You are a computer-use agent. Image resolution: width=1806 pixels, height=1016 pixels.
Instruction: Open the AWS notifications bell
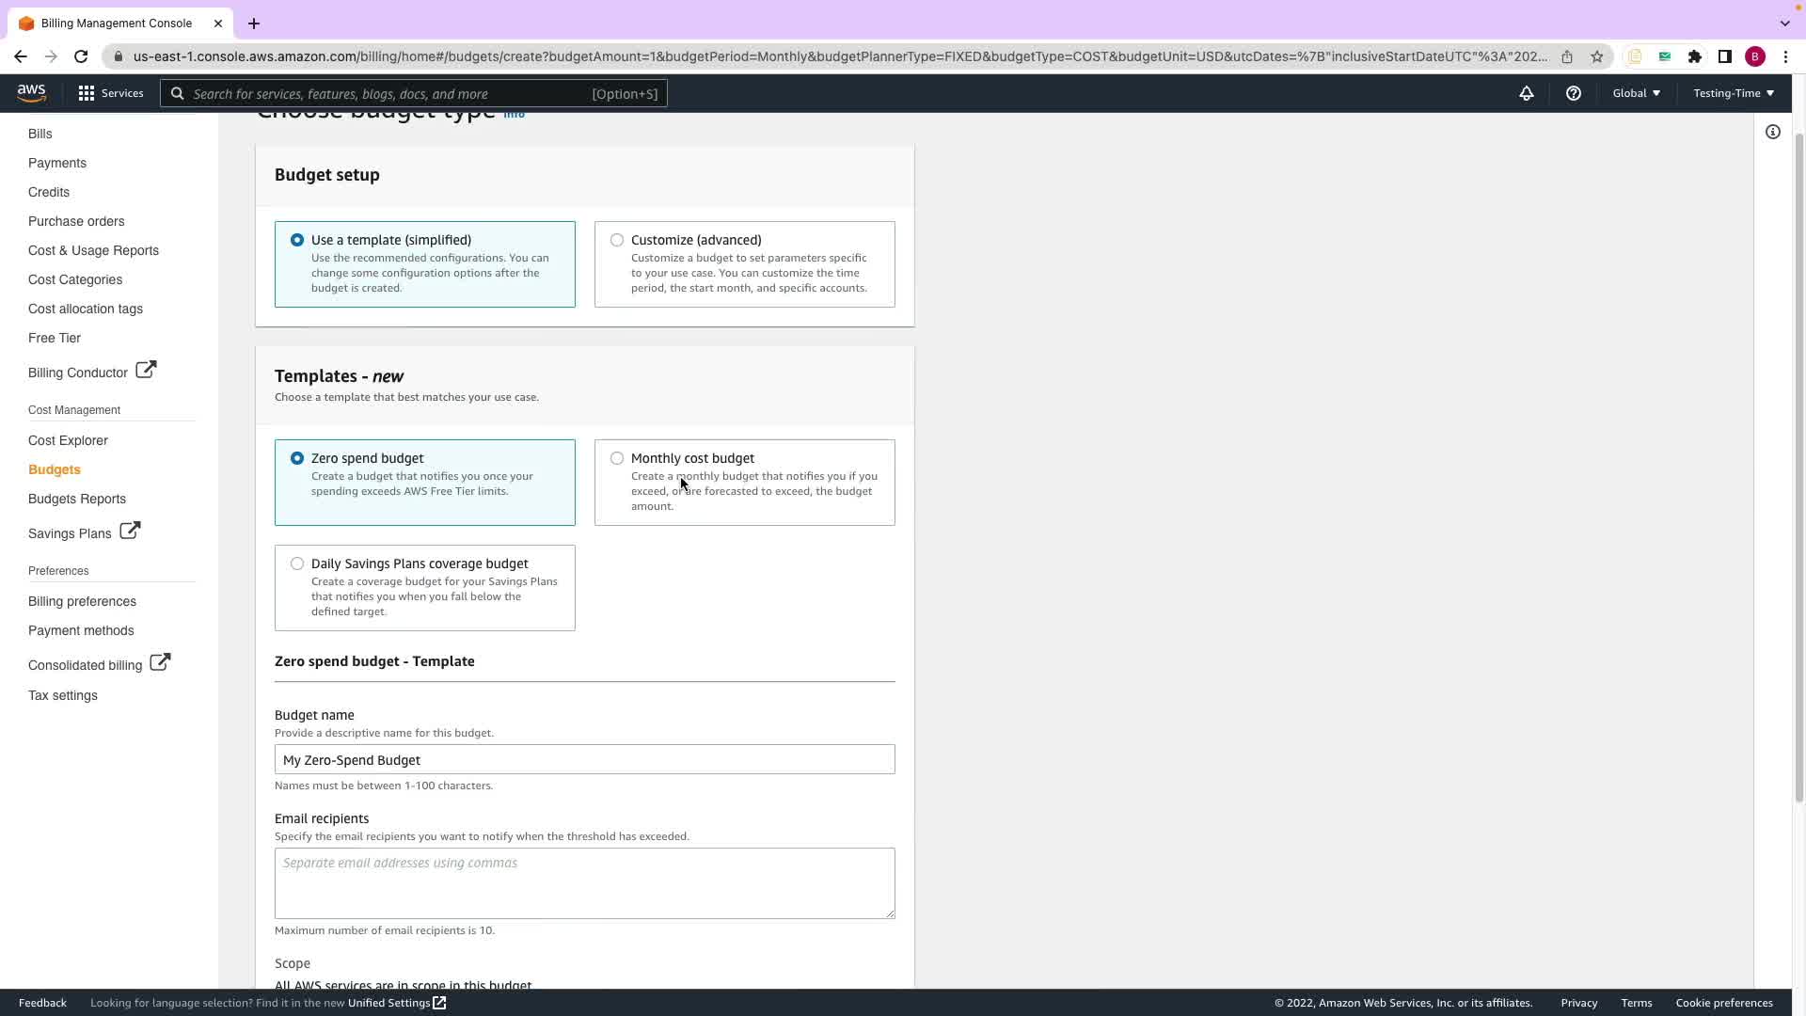[1526, 93]
